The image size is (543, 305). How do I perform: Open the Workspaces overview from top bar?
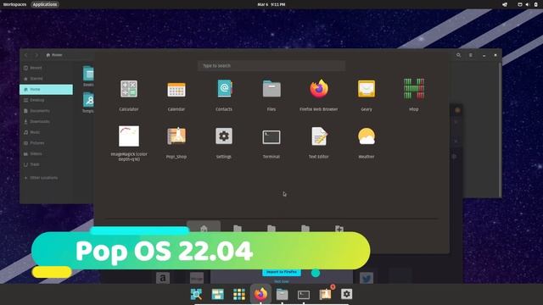click(14, 4)
